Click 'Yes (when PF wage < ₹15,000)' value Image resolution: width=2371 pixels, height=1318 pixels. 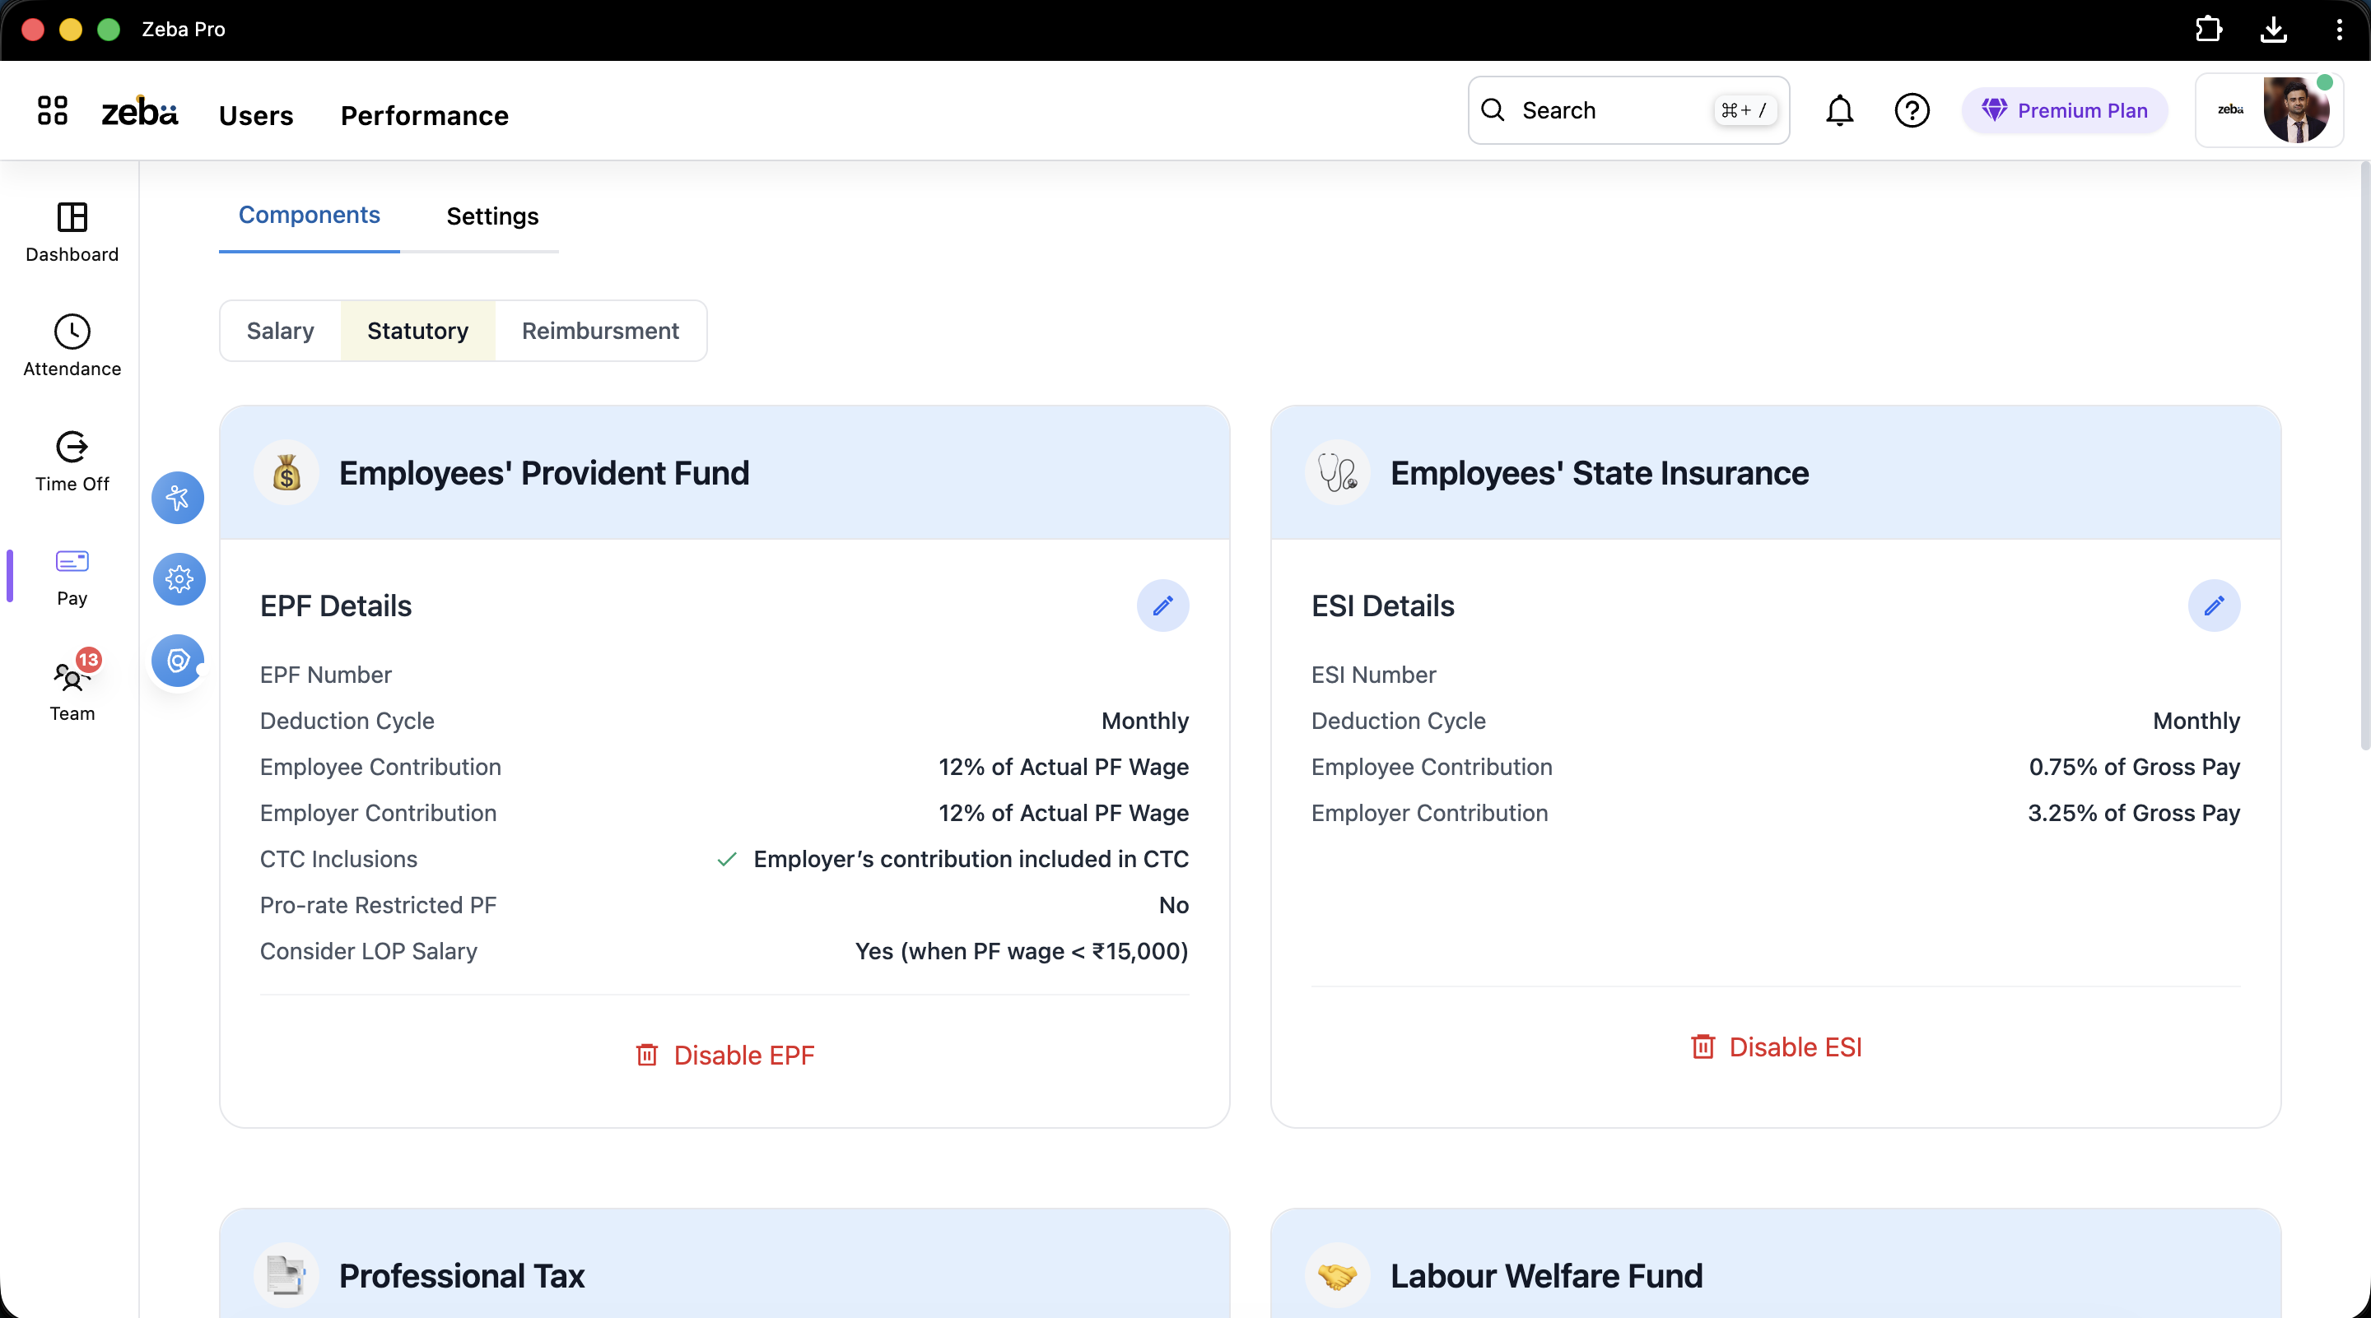tap(1022, 951)
